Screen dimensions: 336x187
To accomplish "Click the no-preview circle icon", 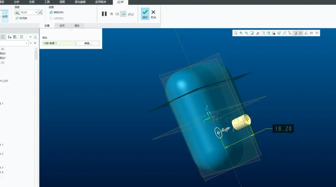I will [x=111, y=14].
